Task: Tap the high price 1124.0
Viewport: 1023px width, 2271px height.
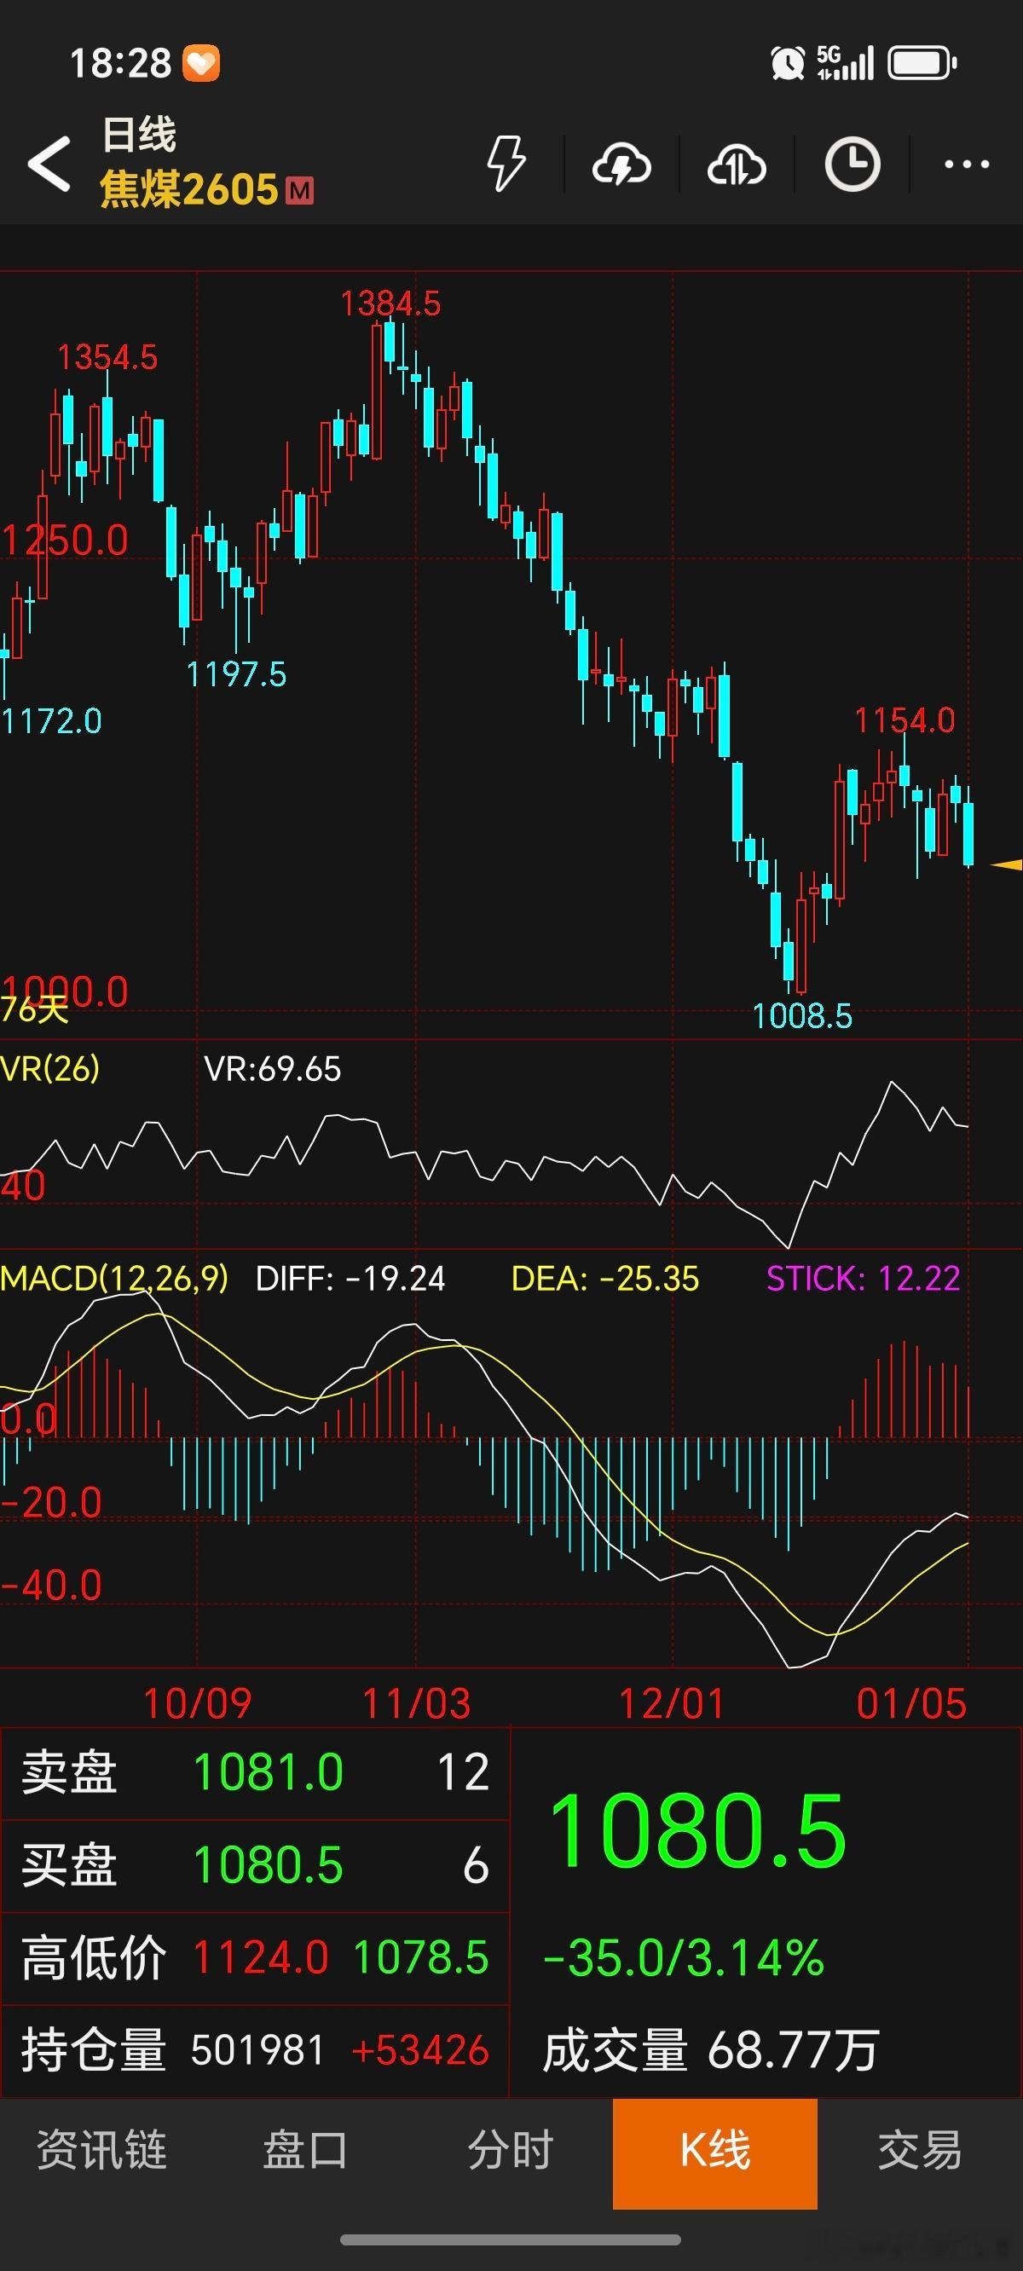Action: (x=261, y=1958)
